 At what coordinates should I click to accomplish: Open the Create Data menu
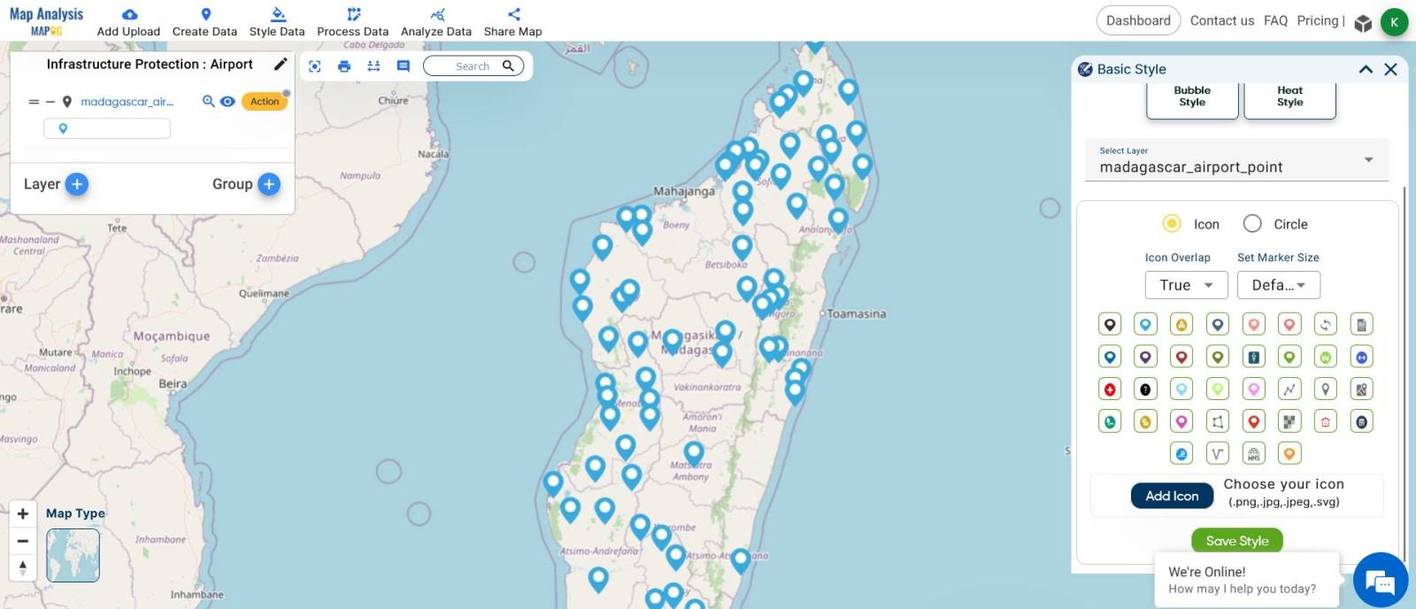pos(204,22)
